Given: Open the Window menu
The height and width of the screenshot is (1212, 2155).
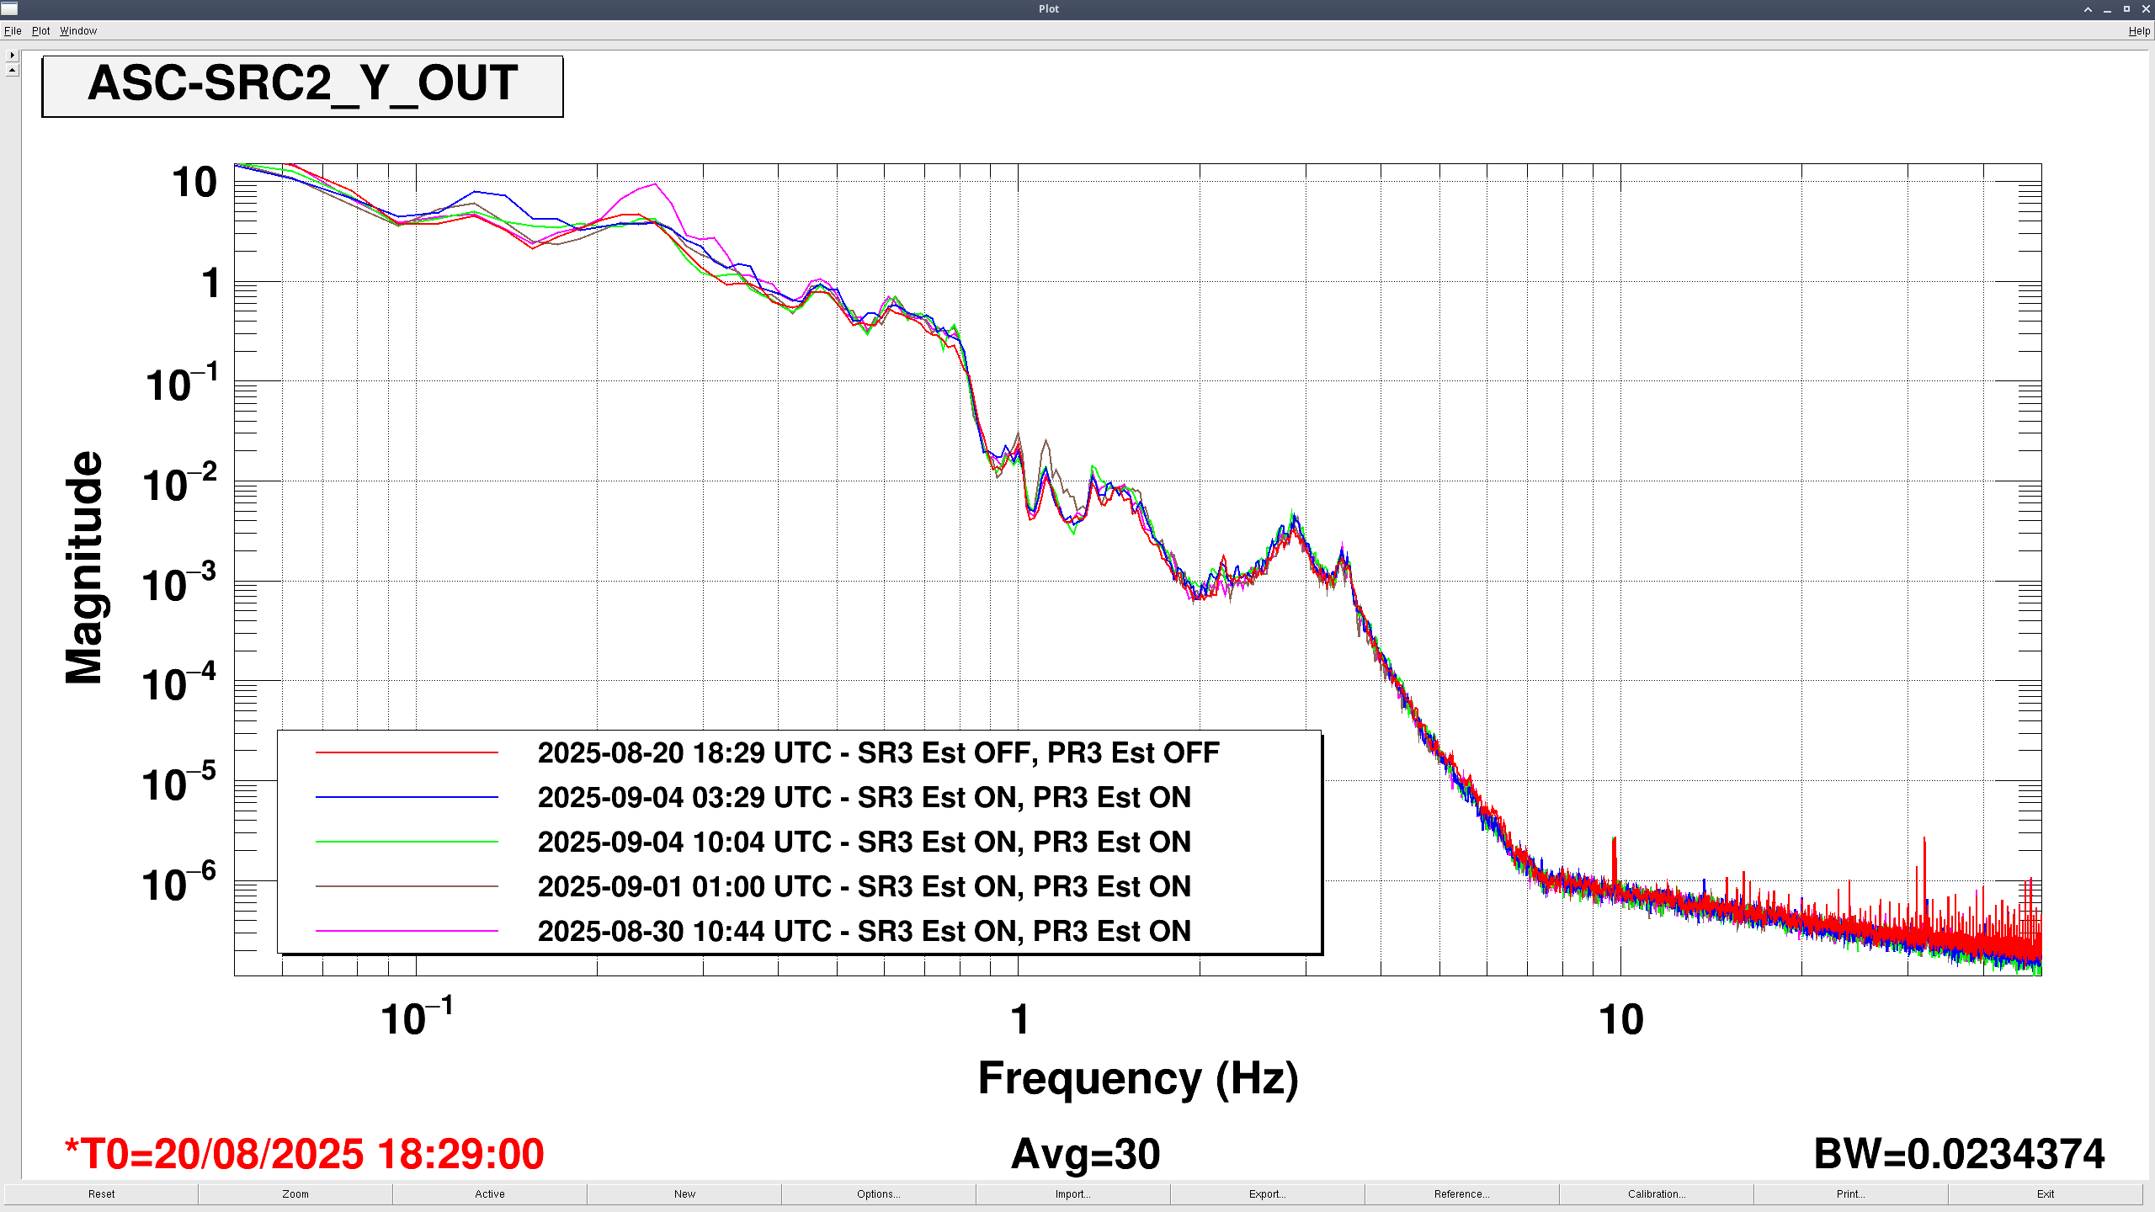Looking at the screenshot, I should (78, 31).
